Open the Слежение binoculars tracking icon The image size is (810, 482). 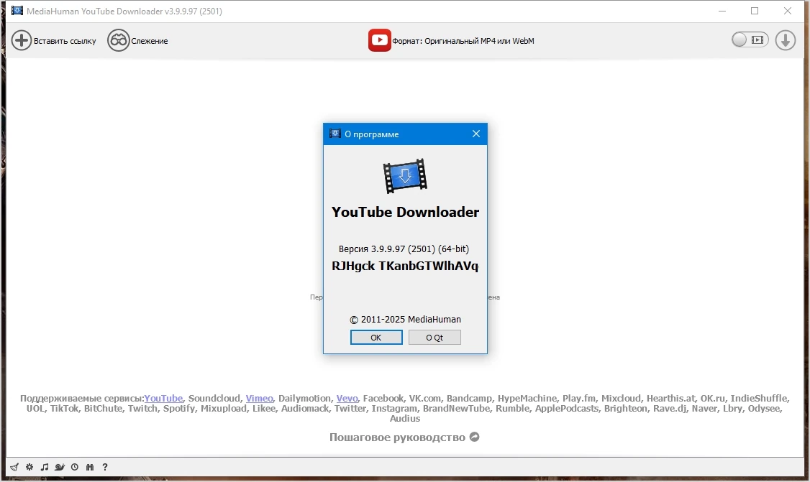tap(118, 40)
